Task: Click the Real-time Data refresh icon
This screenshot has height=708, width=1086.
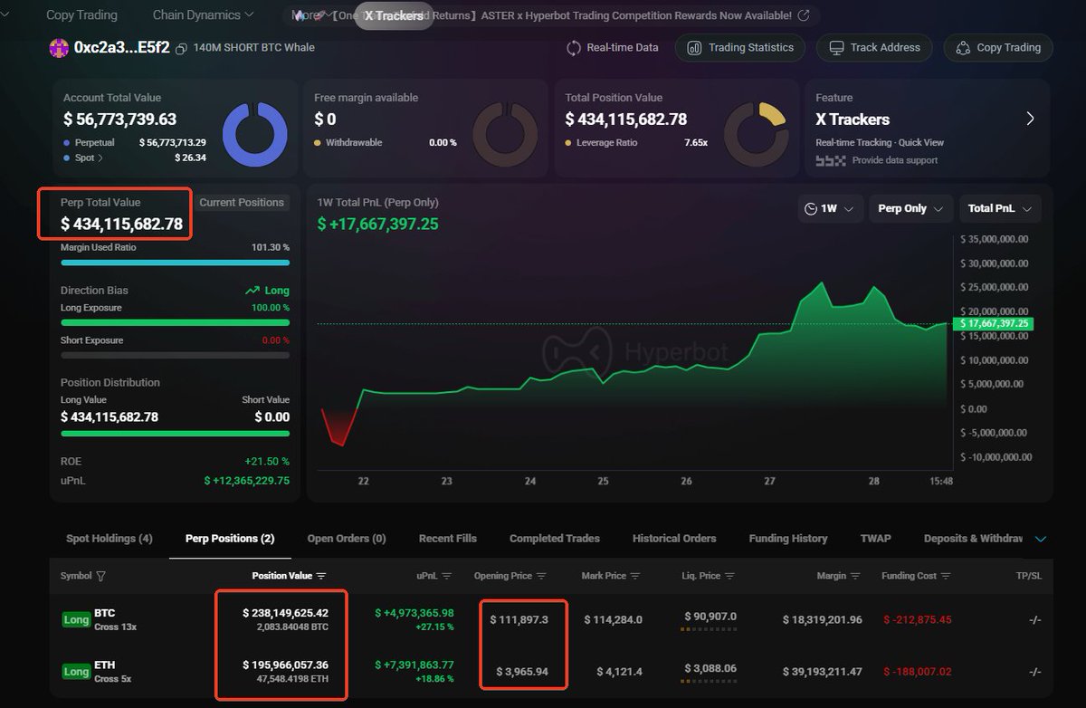Action: 573,48
